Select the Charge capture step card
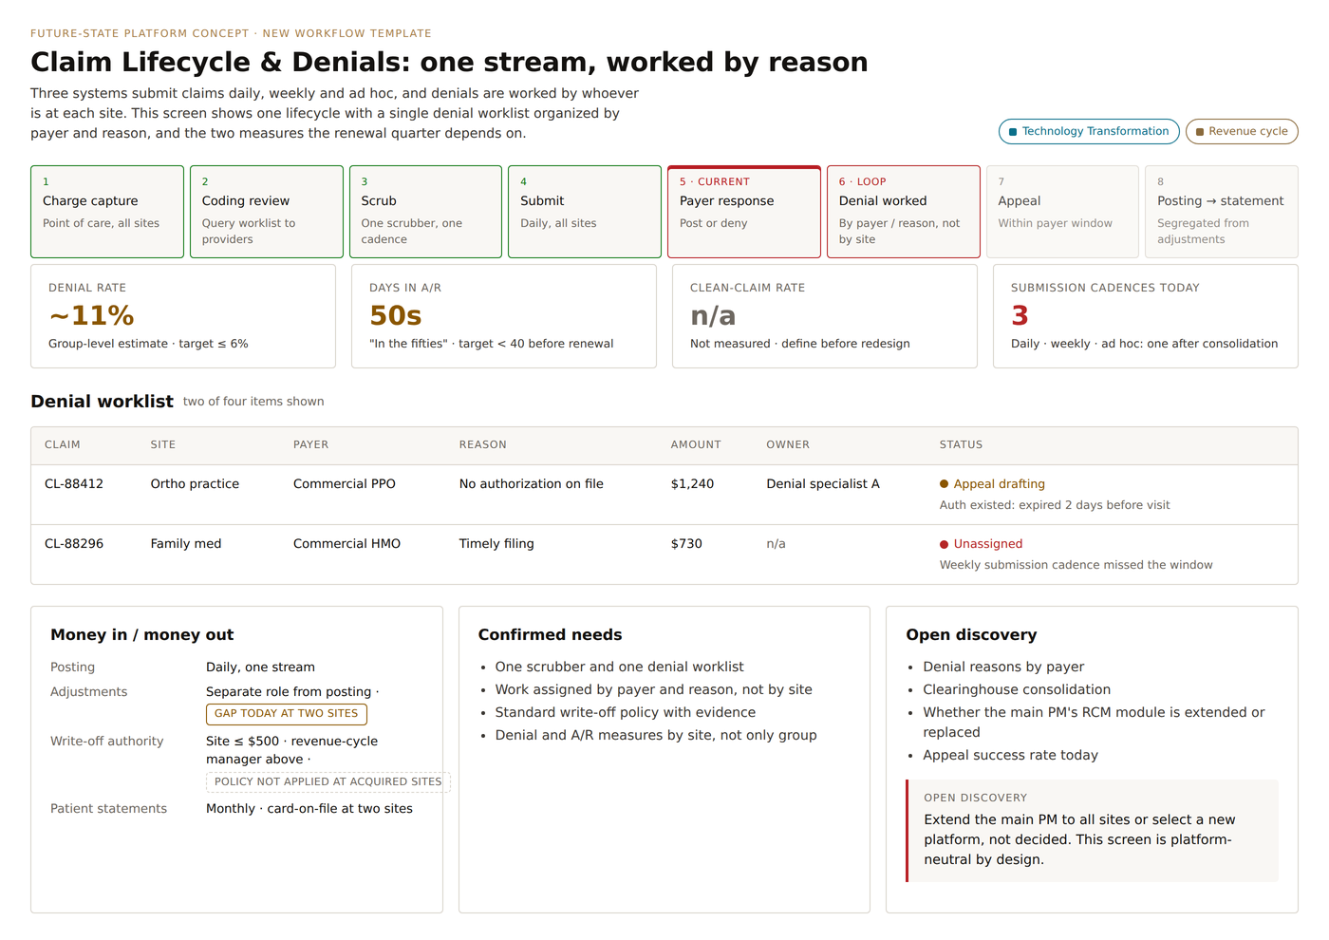1329x940 pixels. (x=107, y=212)
